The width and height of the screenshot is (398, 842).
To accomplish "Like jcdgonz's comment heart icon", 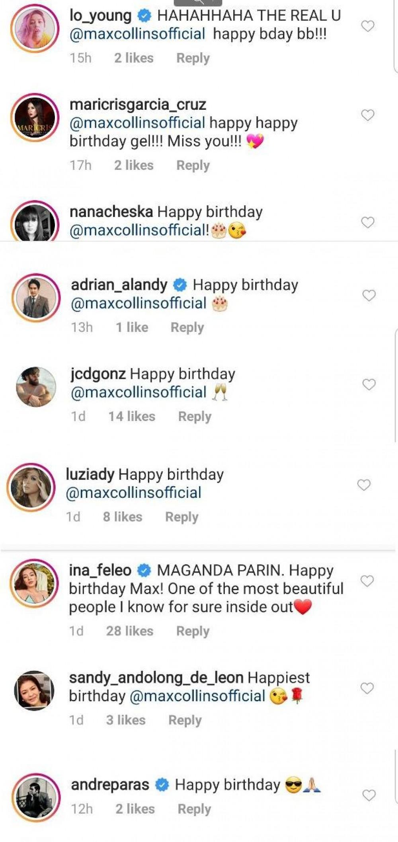I will coord(369,385).
